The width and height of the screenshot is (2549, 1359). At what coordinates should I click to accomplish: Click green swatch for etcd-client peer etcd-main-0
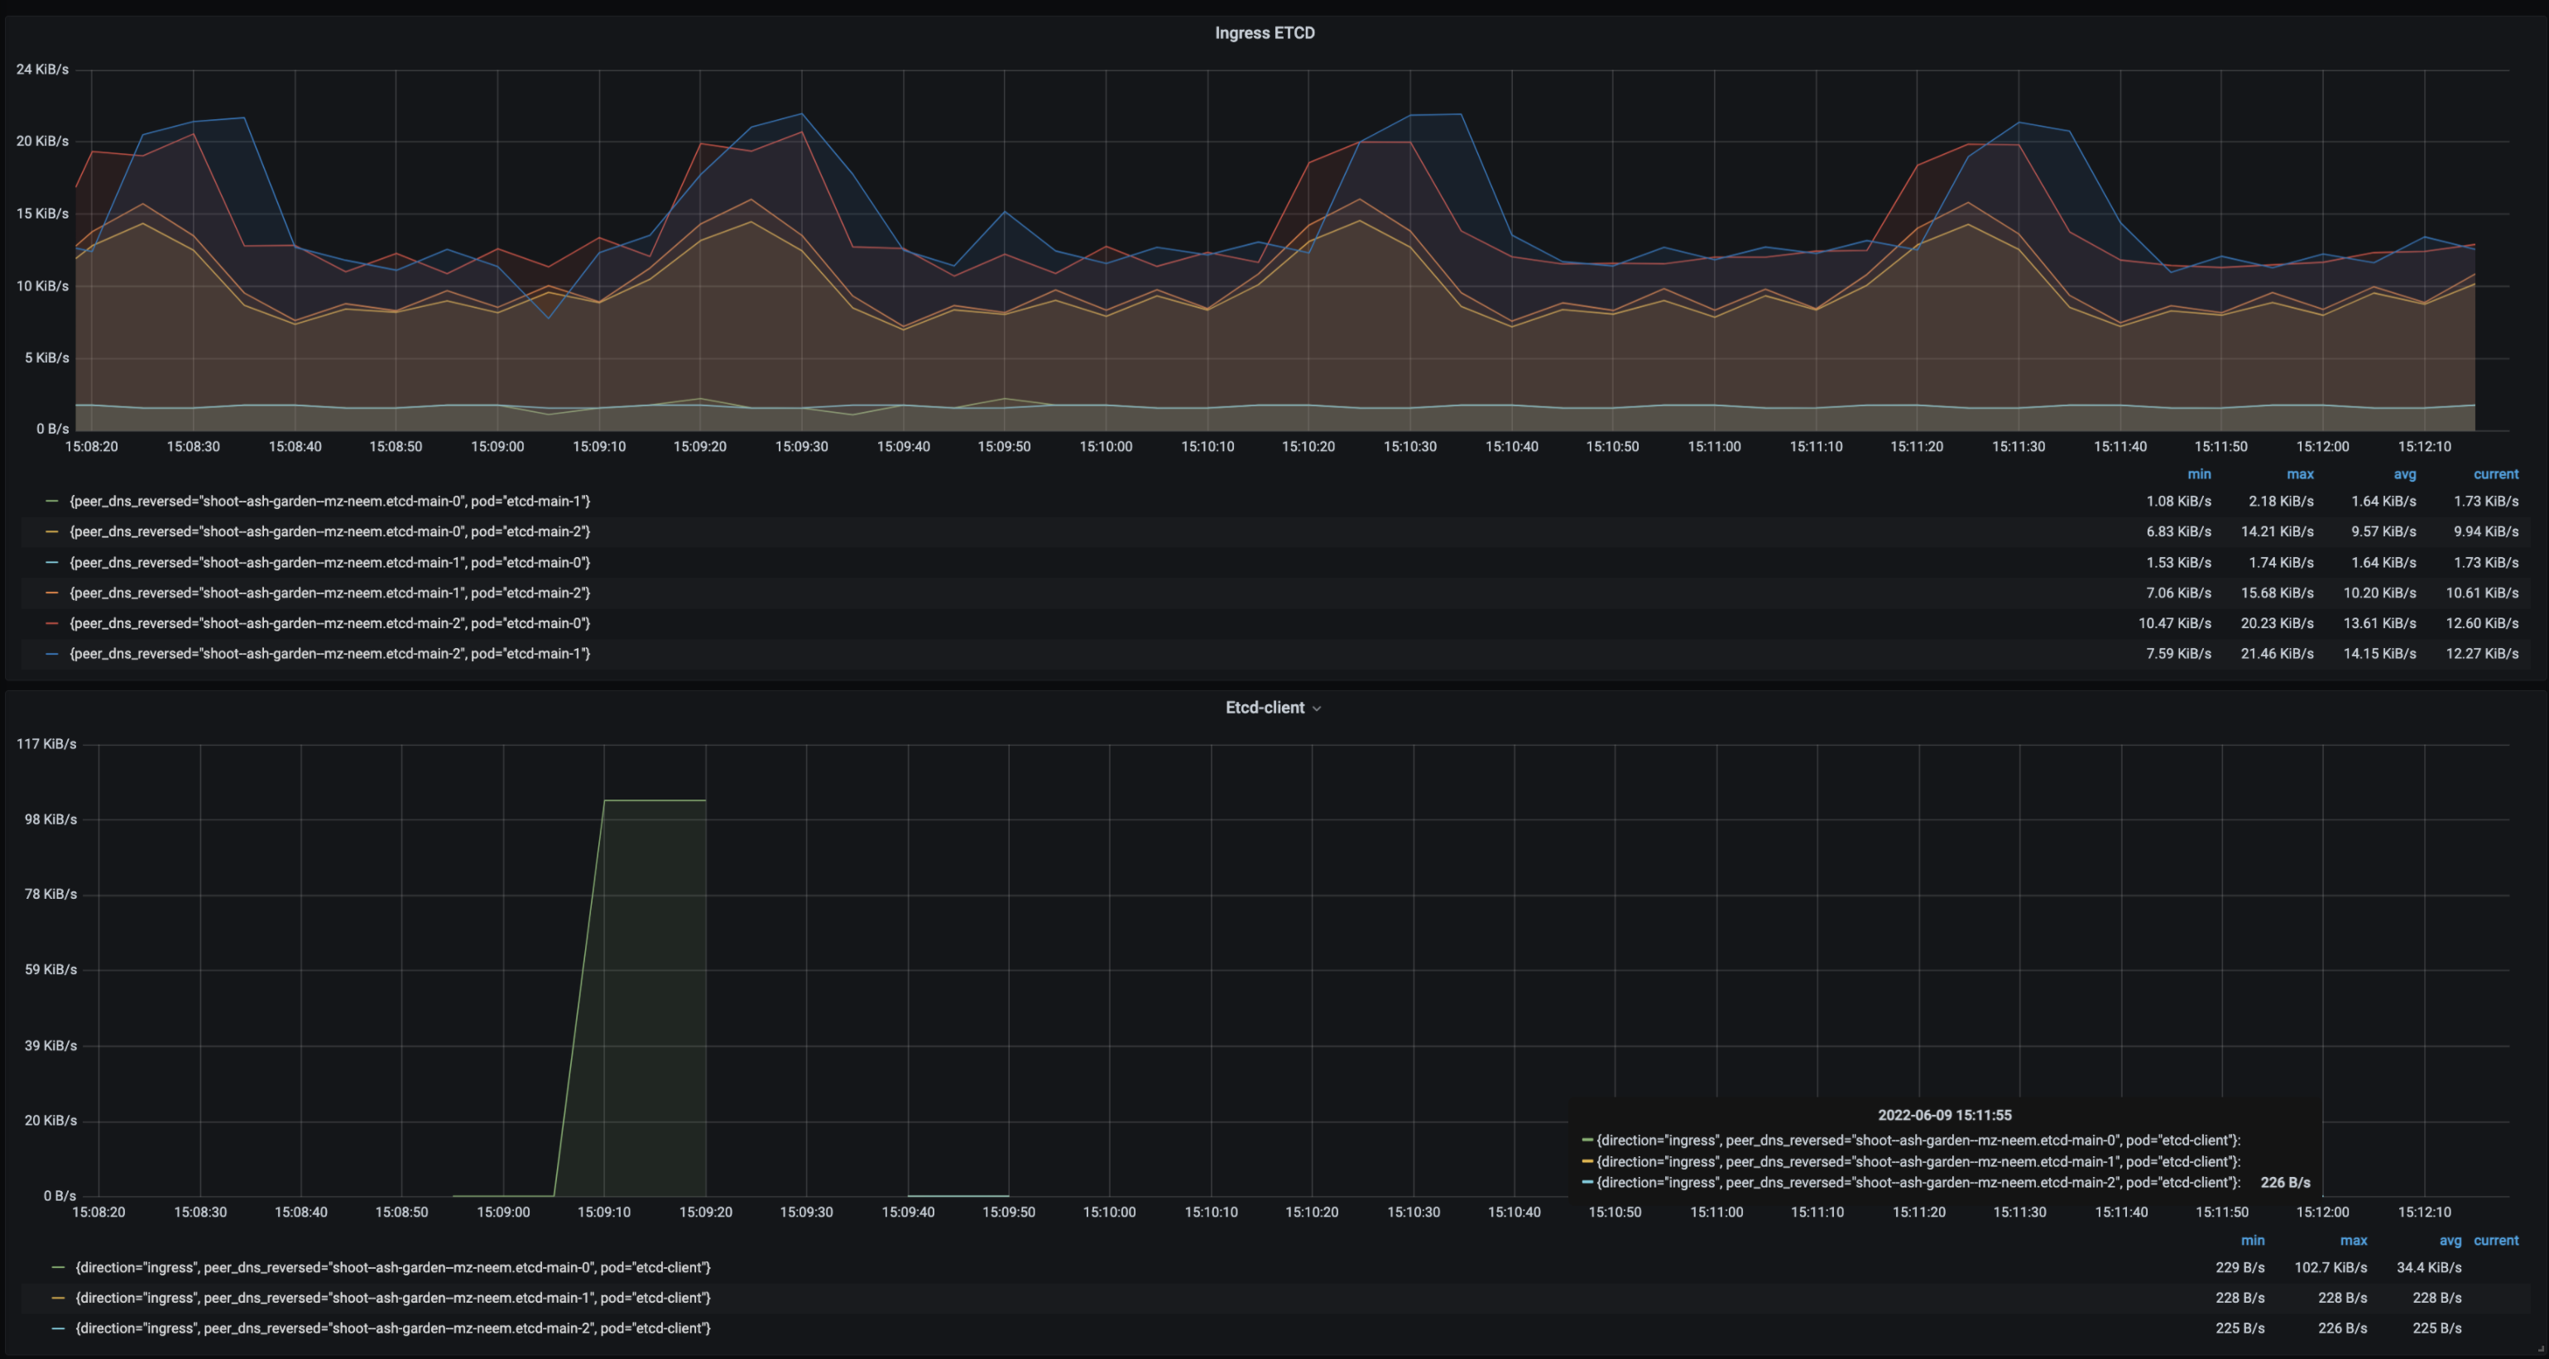[59, 1267]
